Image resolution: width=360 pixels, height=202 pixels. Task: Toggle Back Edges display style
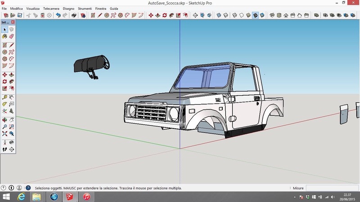pyautogui.click(x=226, y=15)
